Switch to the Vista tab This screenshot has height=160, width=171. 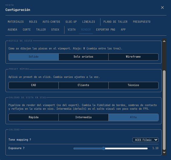pyautogui.click(x=72, y=30)
